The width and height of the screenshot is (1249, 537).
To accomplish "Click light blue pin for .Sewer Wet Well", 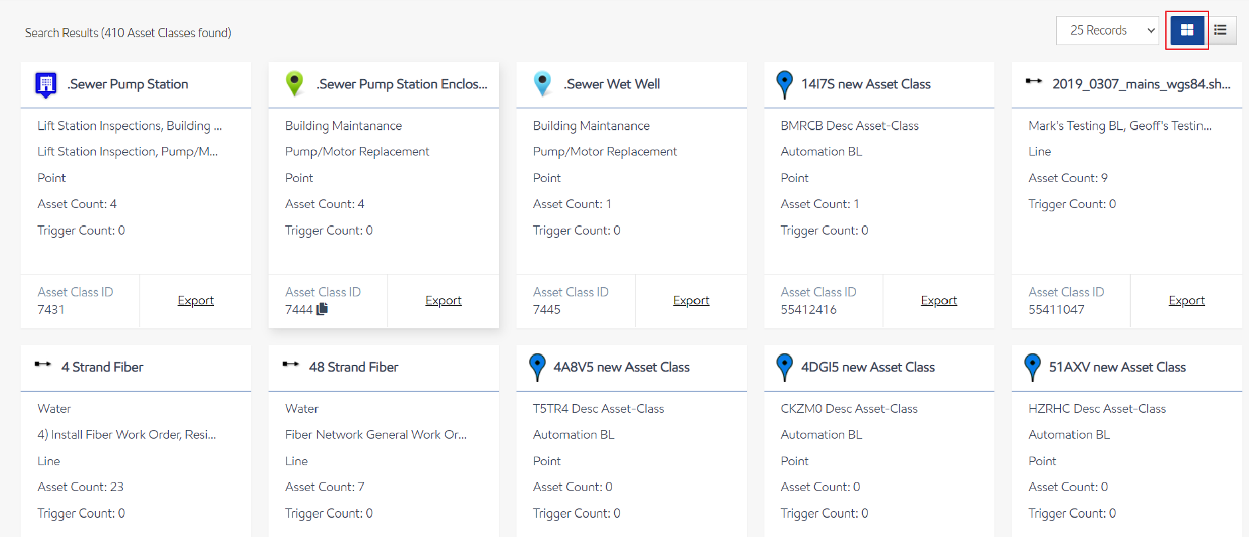I will point(542,84).
